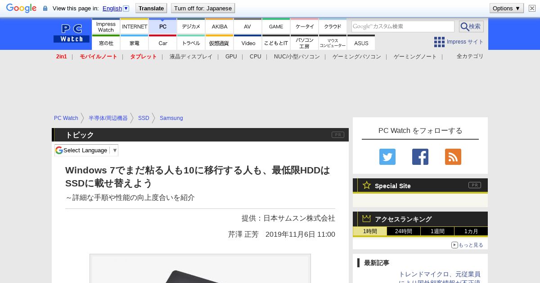Click the 2in1 category link
This screenshot has width=540, height=283.
click(62, 57)
